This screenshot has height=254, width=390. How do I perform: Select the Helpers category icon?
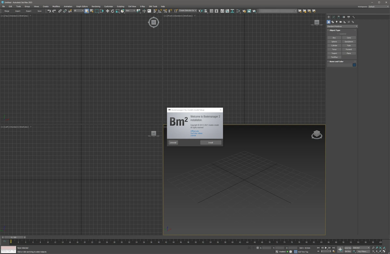[344, 22]
